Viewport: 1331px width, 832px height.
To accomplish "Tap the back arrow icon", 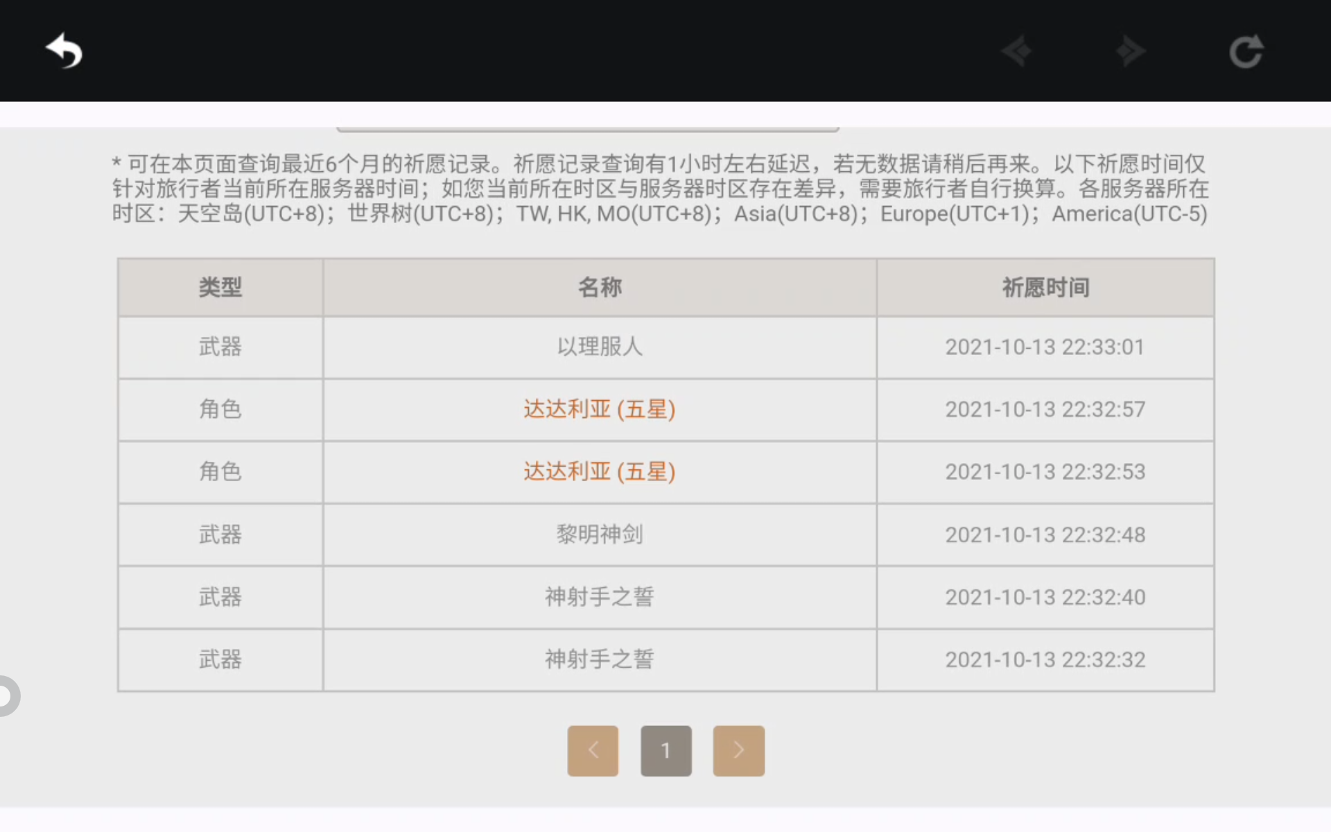I will coord(64,51).
